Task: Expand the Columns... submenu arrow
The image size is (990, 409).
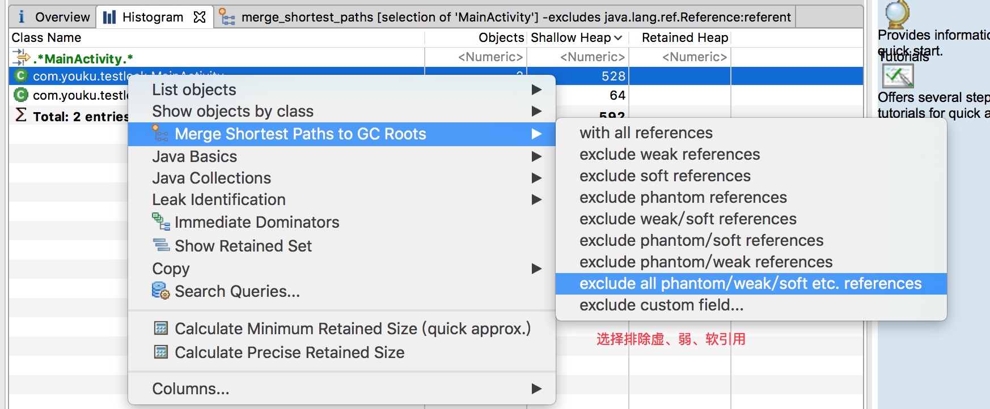Action: click(x=536, y=389)
